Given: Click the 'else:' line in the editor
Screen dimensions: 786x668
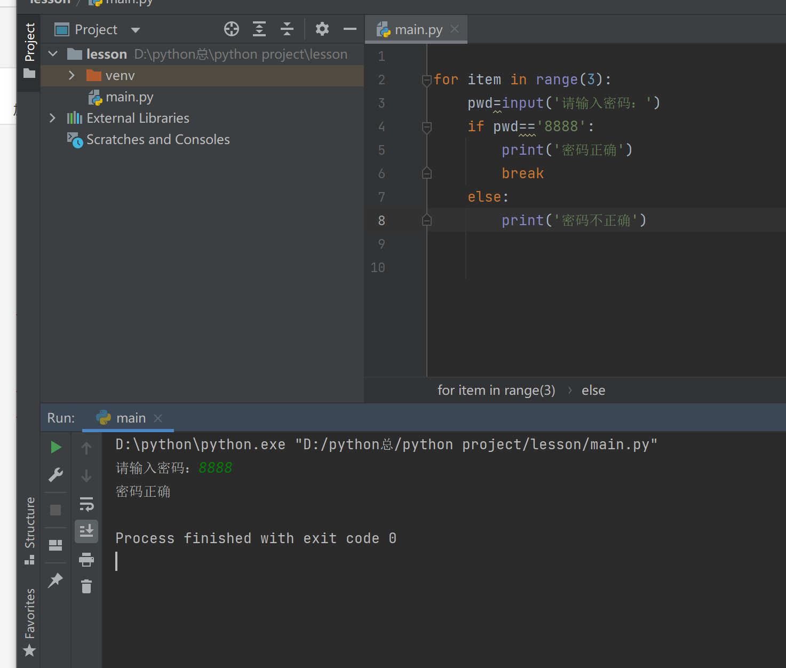Looking at the screenshot, I should (x=488, y=197).
